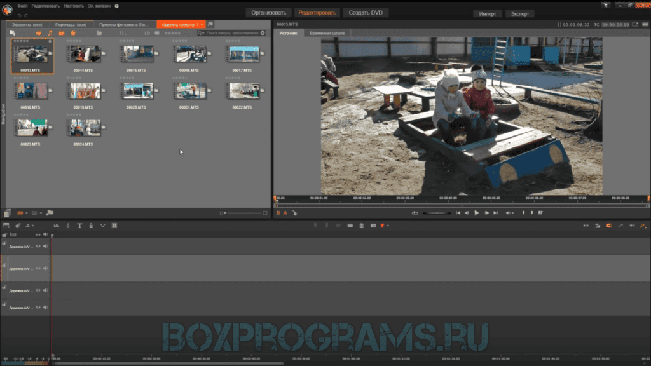
Task: Switch to the Редактировать workspace button
Action: point(317,13)
